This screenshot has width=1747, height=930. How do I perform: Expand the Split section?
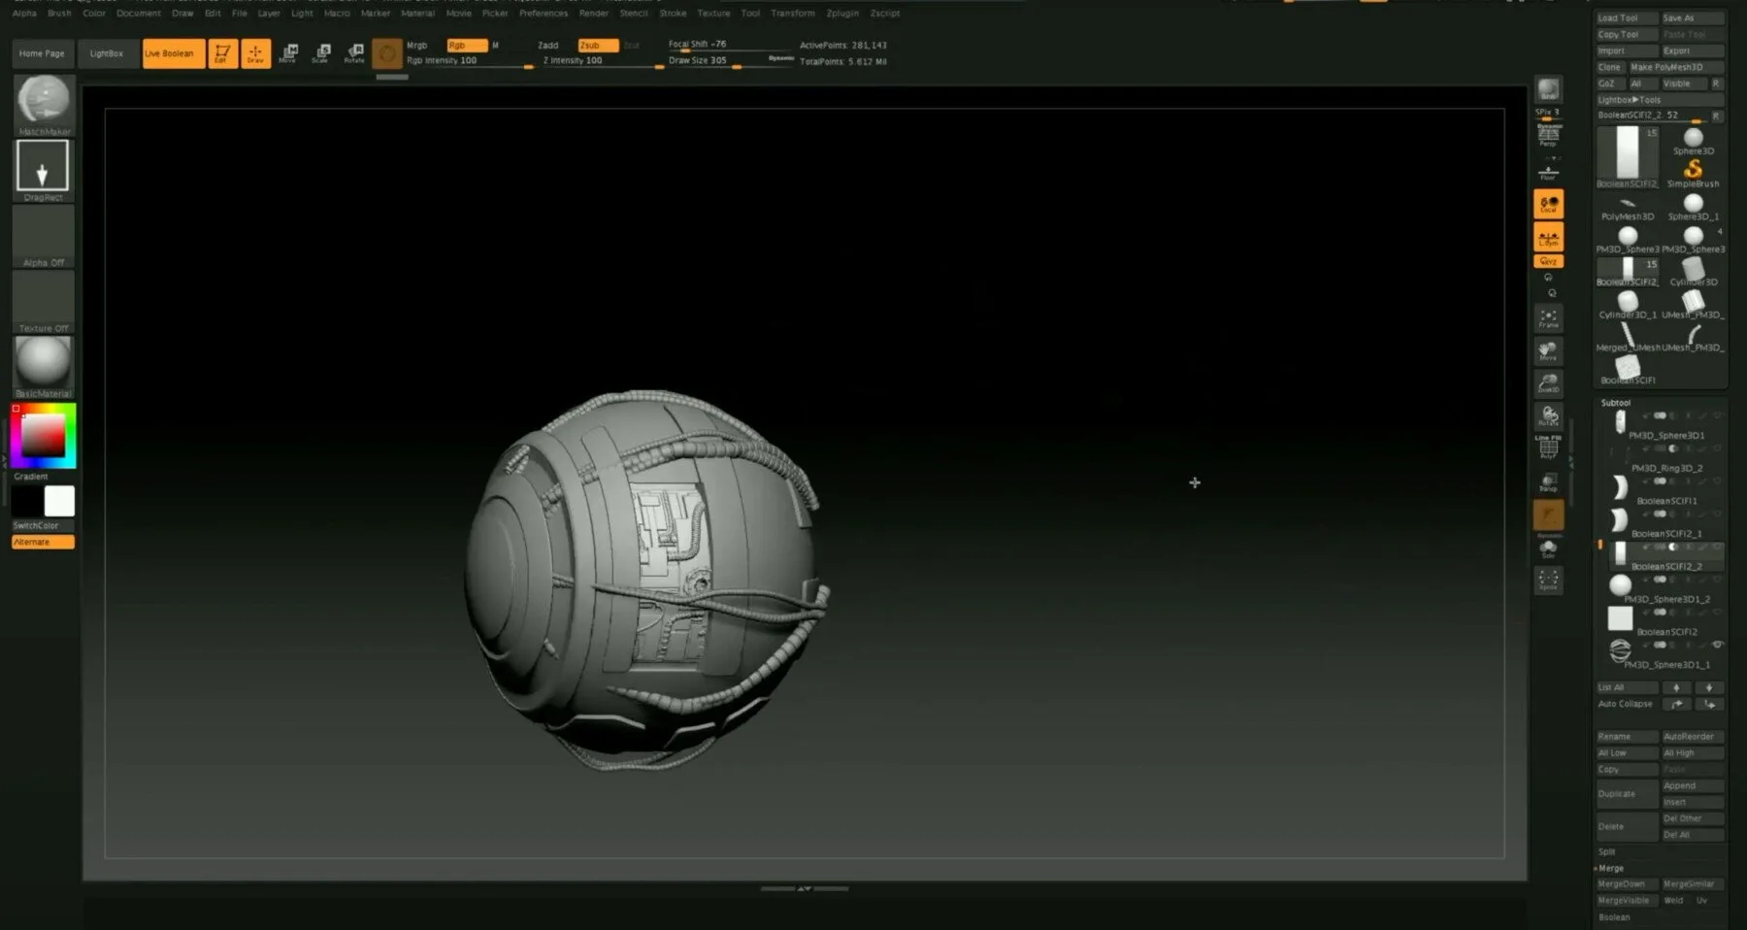pyautogui.click(x=1607, y=851)
